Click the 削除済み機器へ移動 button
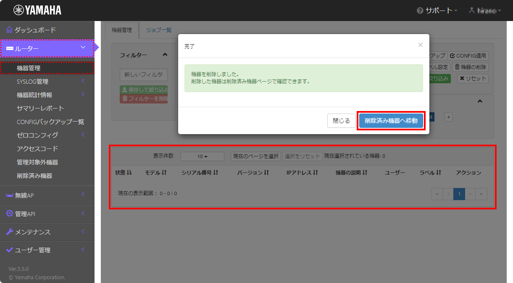Viewport: 513px width, 283px height. [391, 120]
